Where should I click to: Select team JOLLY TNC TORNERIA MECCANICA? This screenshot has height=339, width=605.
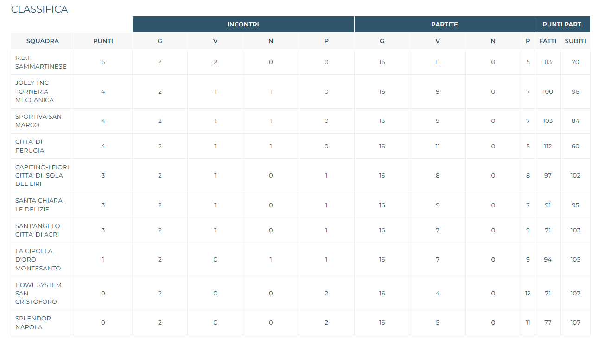35,91
